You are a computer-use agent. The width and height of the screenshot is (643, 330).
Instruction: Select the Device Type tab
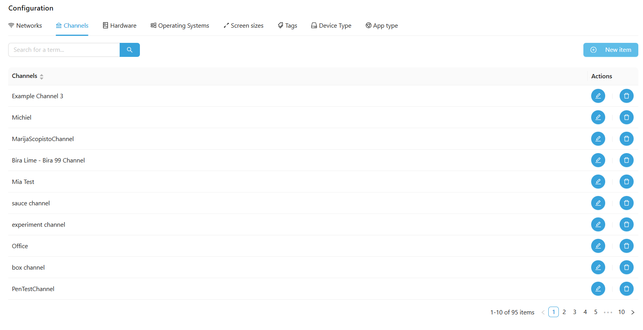point(331,26)
